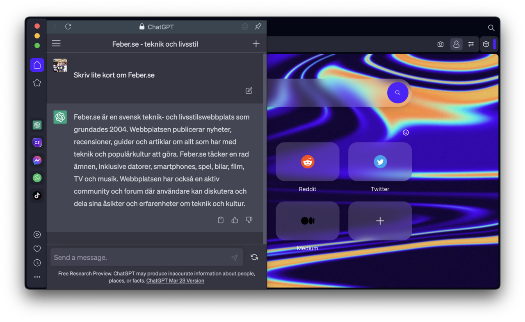This screenshot has width=525, height=322.
Task: Click the thumbs down icon on response
Action: (x=249, y=220)
